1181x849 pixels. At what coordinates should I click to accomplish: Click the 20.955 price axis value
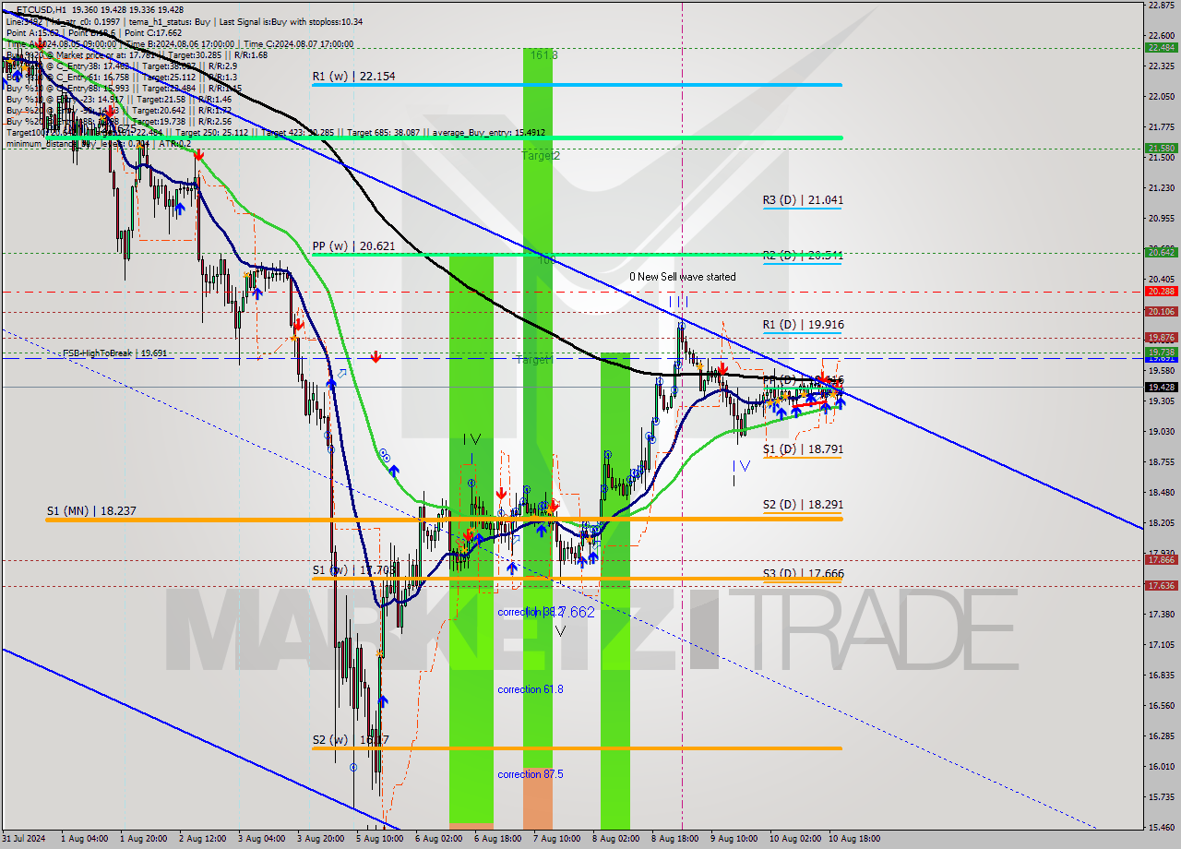[1161, 218]
